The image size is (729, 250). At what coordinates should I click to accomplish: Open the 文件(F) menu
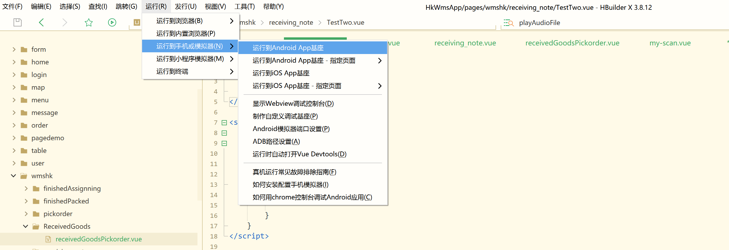(12, 7)
